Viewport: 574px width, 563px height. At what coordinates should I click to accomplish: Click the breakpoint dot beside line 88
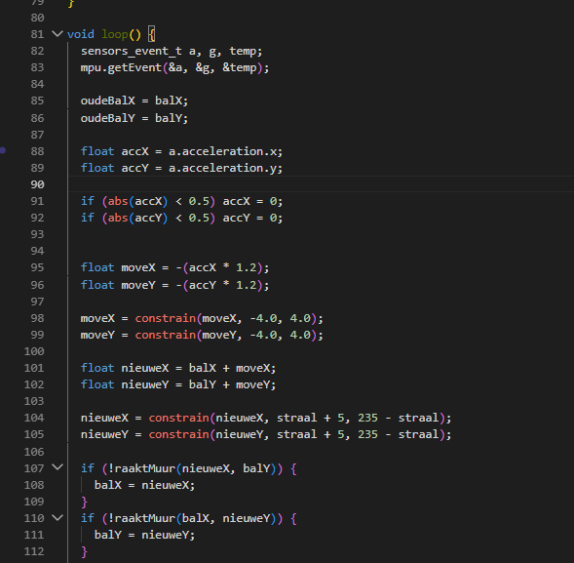click(x=3, y=150)
